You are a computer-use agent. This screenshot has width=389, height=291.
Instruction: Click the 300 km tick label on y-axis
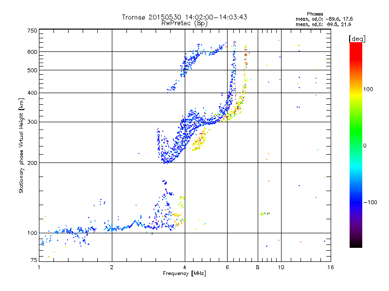pyautogui.click(x=32, y=122)
